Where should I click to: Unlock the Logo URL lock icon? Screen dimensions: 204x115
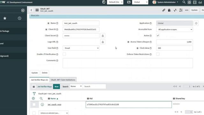tap(103, 42)
